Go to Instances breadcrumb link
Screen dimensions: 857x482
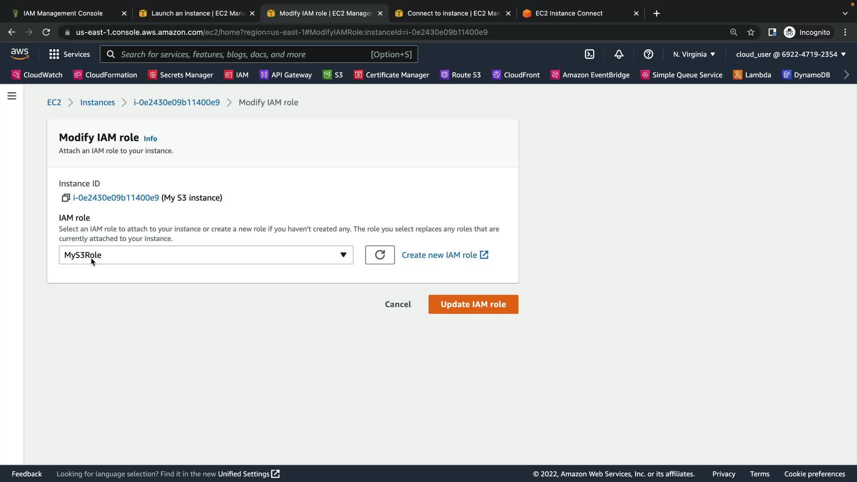point(97,102)
